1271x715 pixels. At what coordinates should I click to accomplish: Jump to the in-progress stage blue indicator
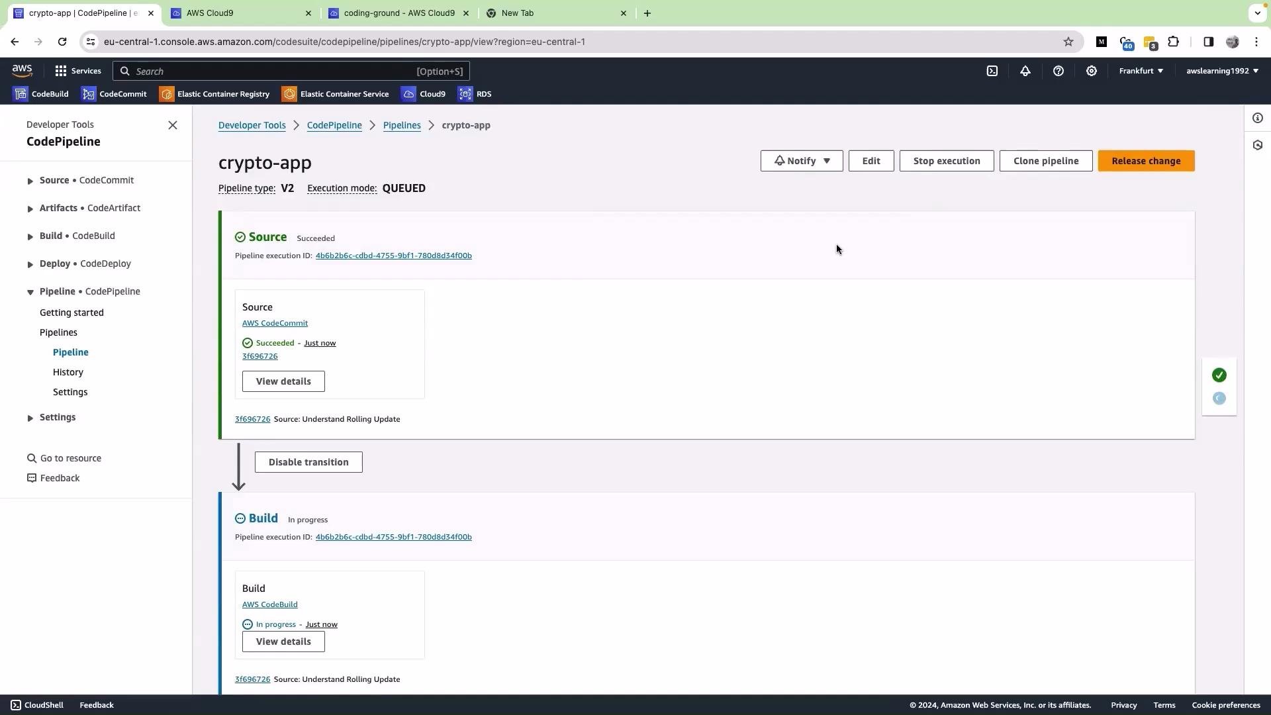(x=1219, y=399)
